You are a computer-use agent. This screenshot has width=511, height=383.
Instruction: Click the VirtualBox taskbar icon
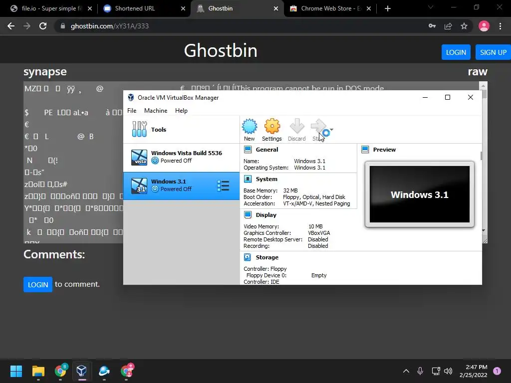coord(82,371)
